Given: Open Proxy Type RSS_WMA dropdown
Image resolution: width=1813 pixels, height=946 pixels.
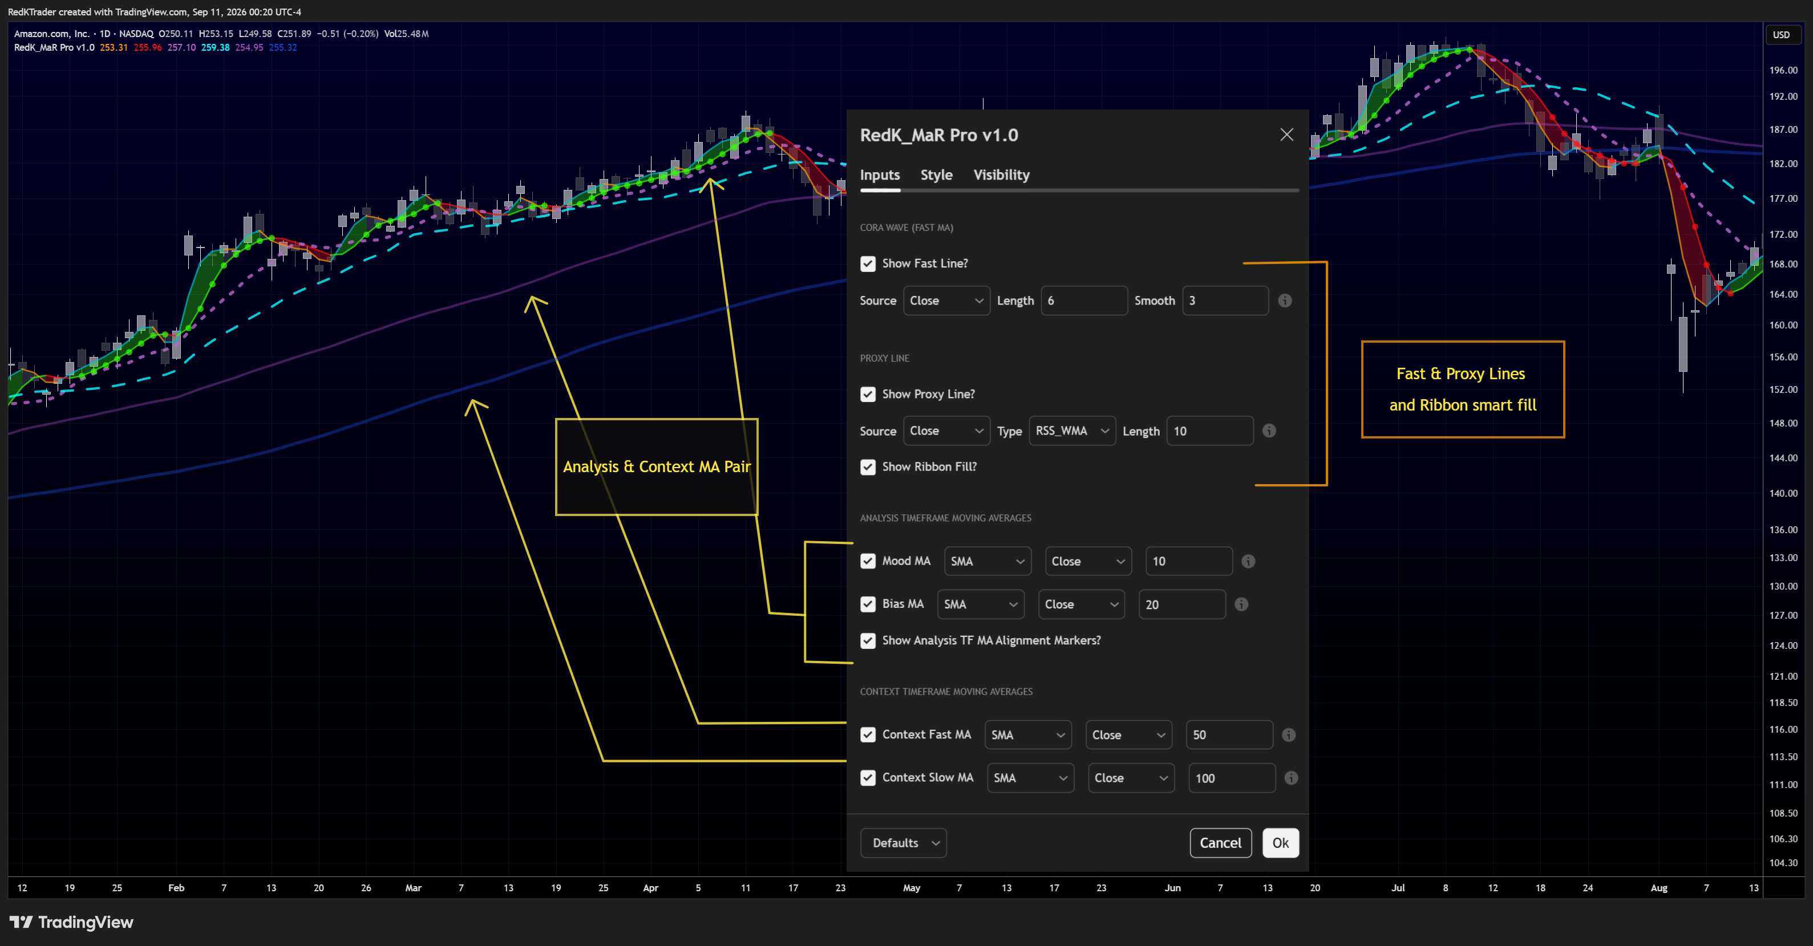Looking at the screenshot, I should (1072, 431).
